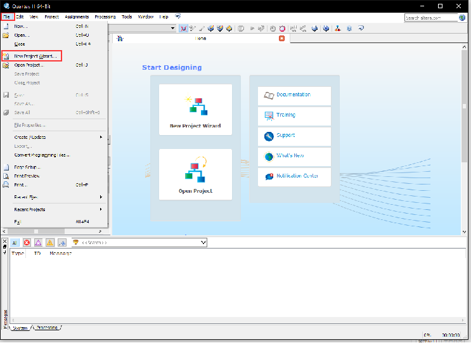Viewport: 471px width, 343px height.
Task: Click the Start Compilation play arrow icon
Action: (x=252, y=29)
